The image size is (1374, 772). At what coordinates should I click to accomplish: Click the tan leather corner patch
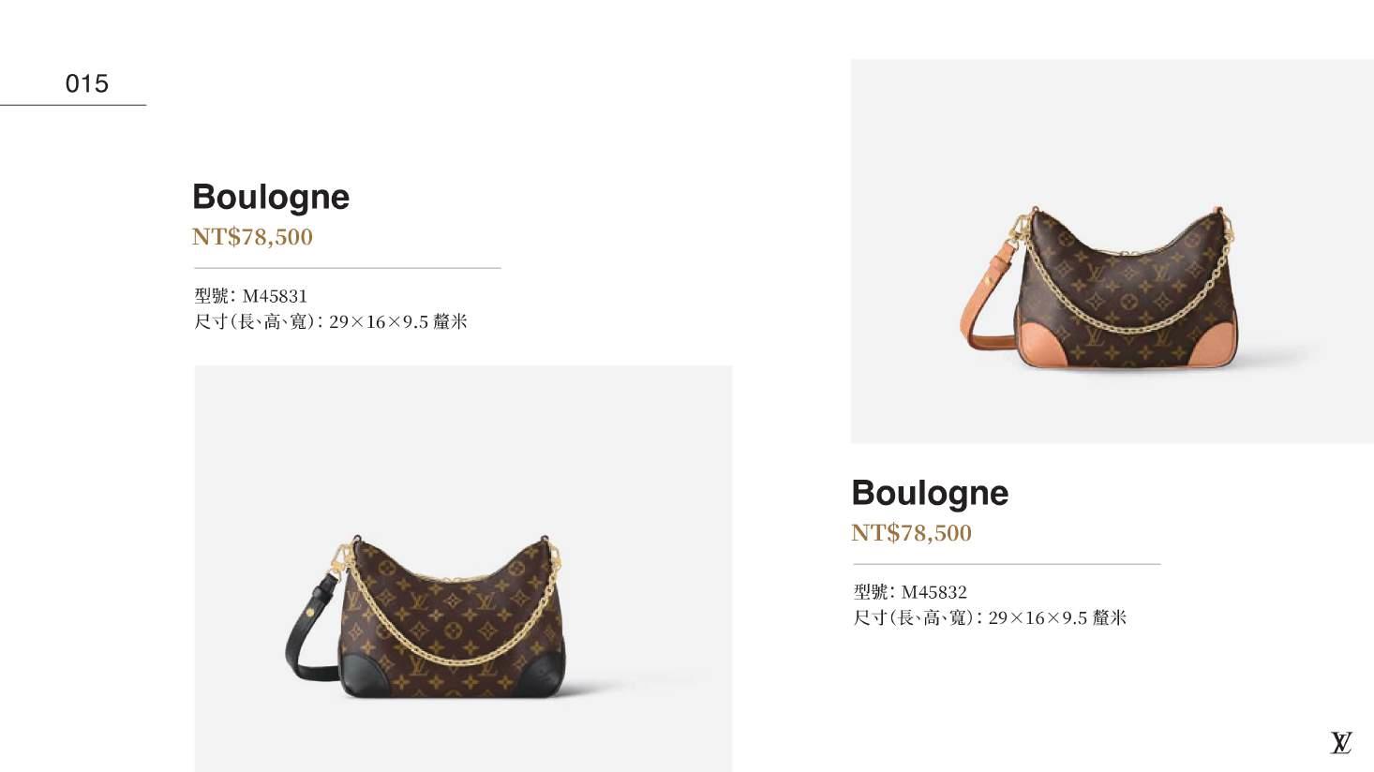(x=1042, y=345)
